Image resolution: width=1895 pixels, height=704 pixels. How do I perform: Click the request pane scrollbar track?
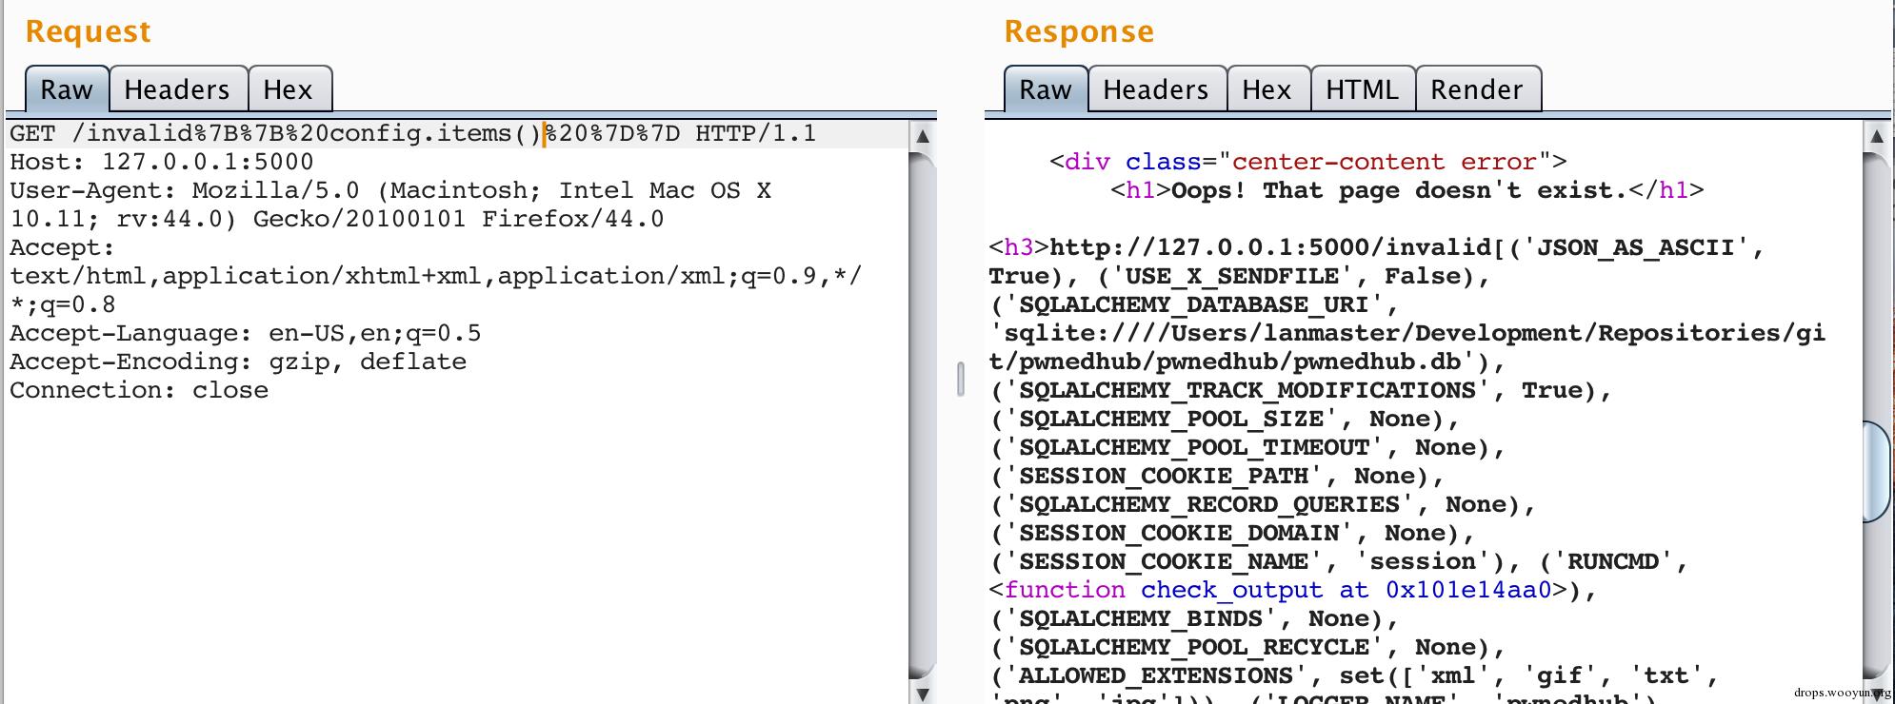click(x=923, y=414)
